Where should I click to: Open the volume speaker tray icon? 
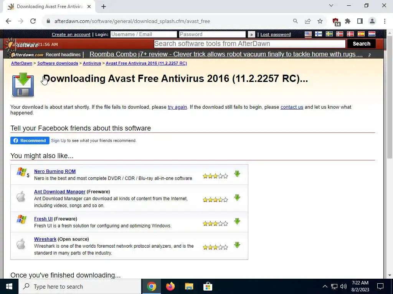[x=343, y=286]
